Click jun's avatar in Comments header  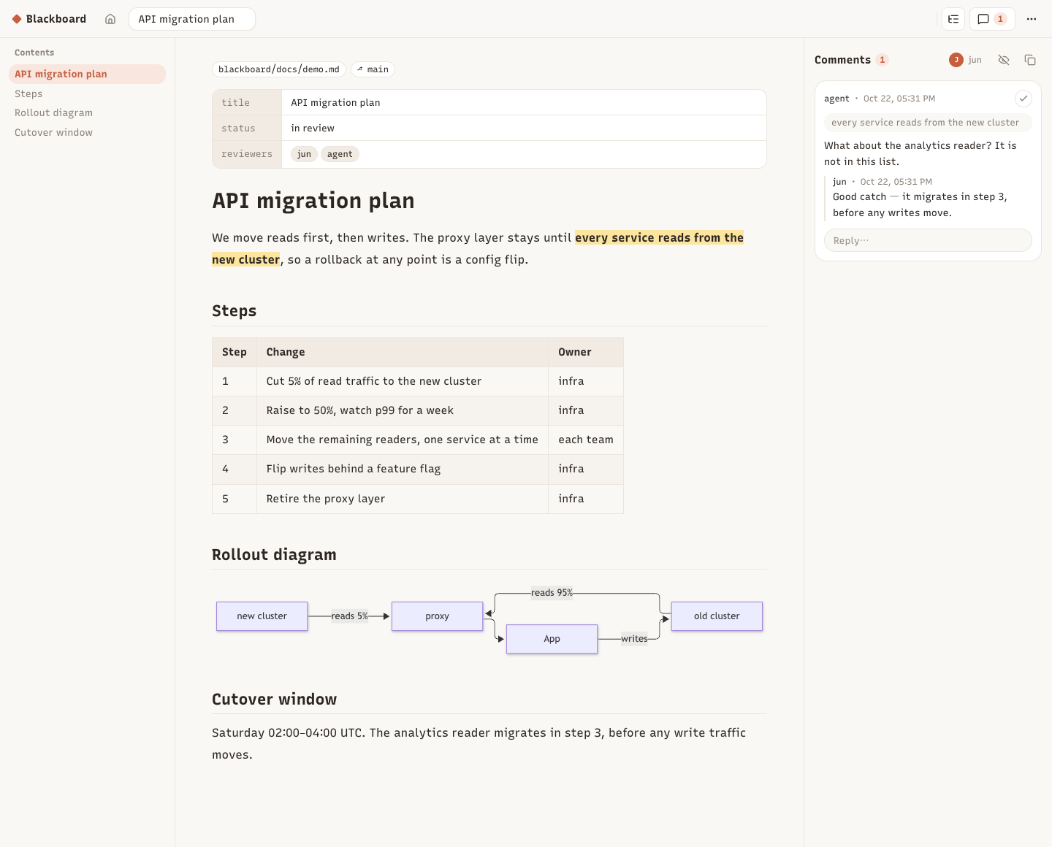[x=956, y=60]
